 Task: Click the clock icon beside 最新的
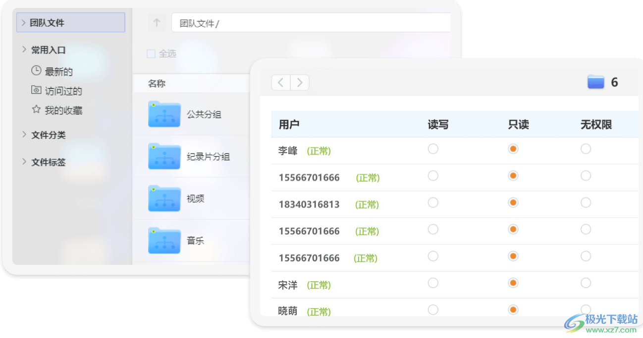[37, 71]
